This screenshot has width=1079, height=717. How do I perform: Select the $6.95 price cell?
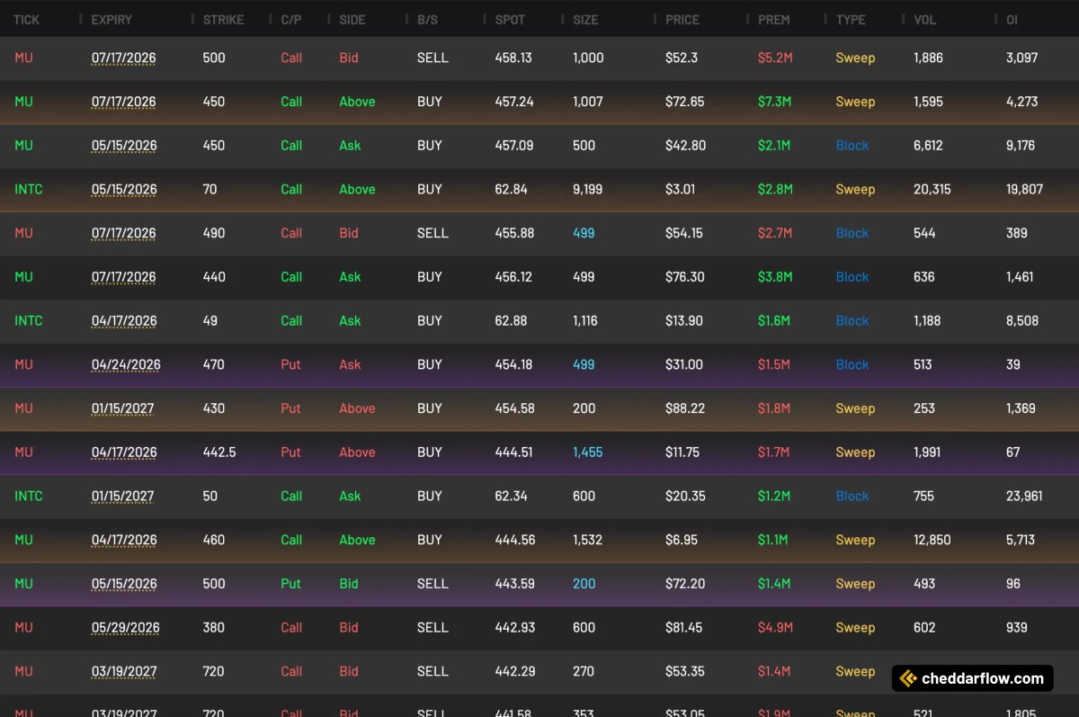(682, 541)
